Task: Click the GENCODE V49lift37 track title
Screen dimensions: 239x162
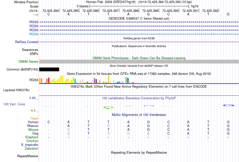Action: click(x=139, y=18)
